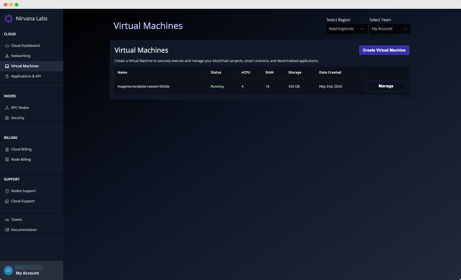
Task: Click the Applications & API lock icon
Action: tap(7, 76)
